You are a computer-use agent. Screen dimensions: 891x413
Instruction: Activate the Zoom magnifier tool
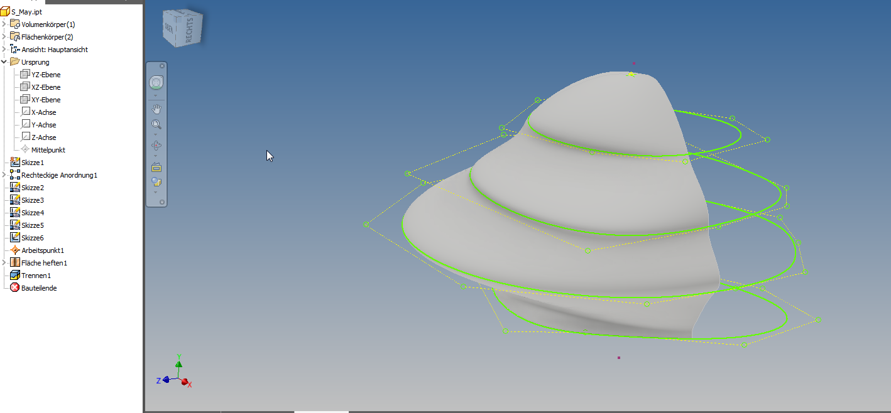[156, 124]
